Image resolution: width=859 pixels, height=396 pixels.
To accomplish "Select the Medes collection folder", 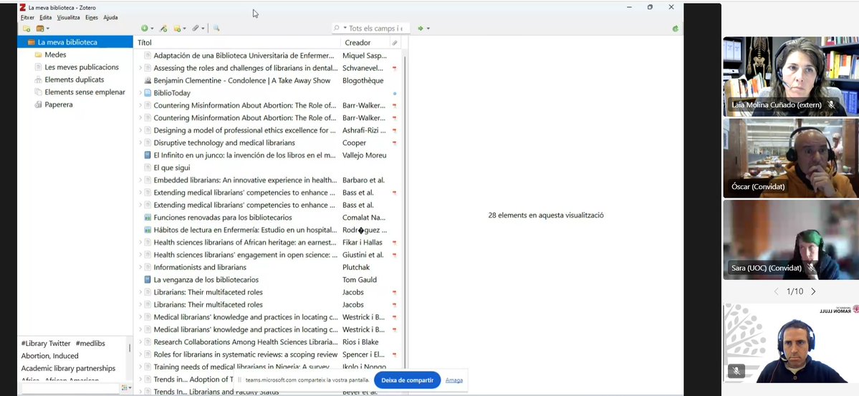I will pyautogui.click(x=55, y=54).
